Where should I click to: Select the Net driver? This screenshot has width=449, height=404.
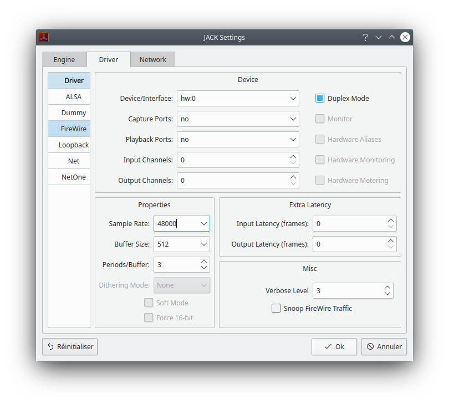(x=69, y=161)
